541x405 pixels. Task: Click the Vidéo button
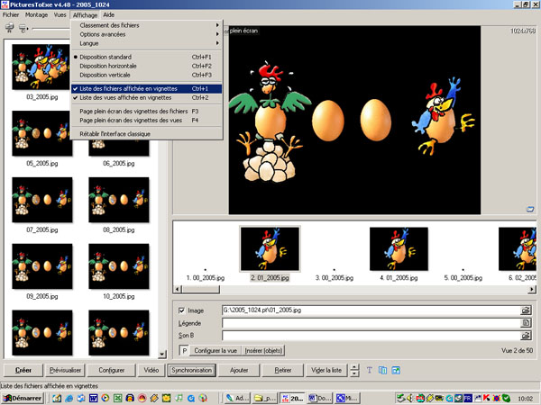(151, 370)
